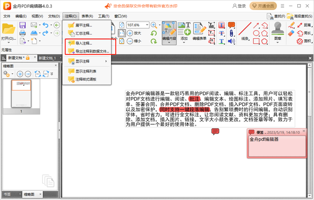Click the green previous view arrow
The width and height of the screenshot is (314, 200).
tap(57, 25)
